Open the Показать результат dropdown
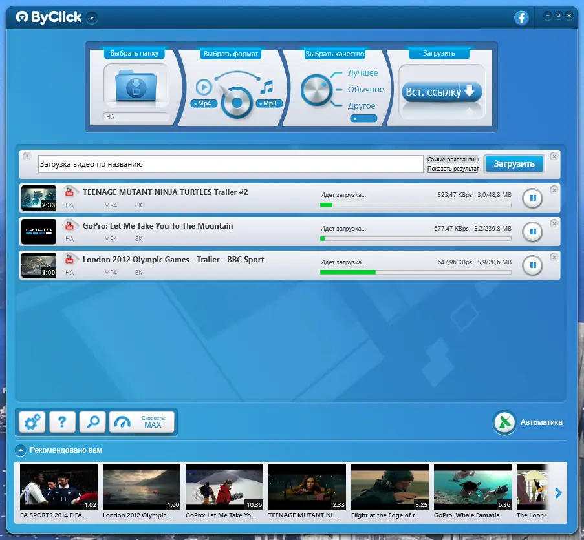The image size is (584, 540). pyautogui.click(x=453, y=169)
